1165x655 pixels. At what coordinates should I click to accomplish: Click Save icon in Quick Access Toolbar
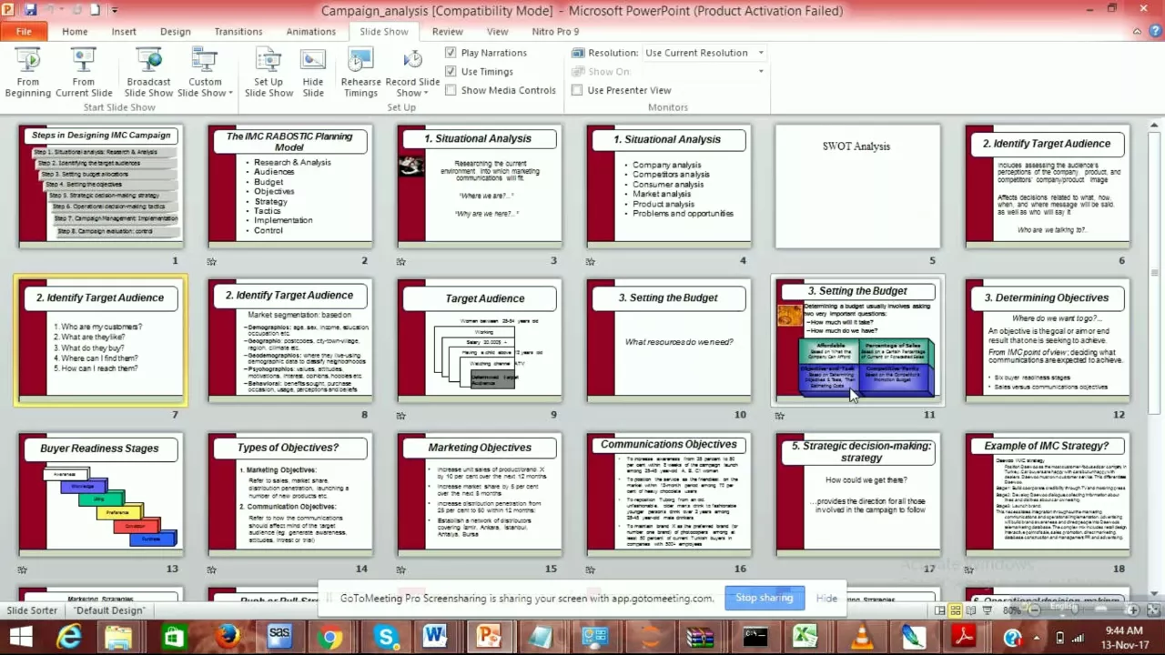pyautogui.click(x=31, y=10)
